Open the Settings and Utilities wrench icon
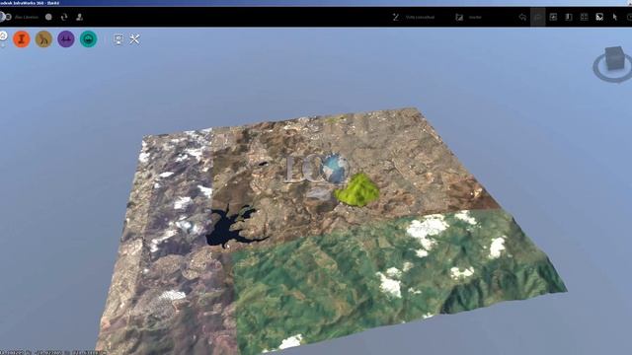 tap(134, 39)
